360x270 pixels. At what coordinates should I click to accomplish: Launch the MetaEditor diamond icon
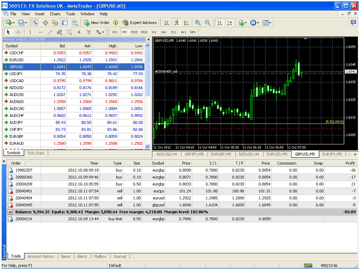[116, 23]
